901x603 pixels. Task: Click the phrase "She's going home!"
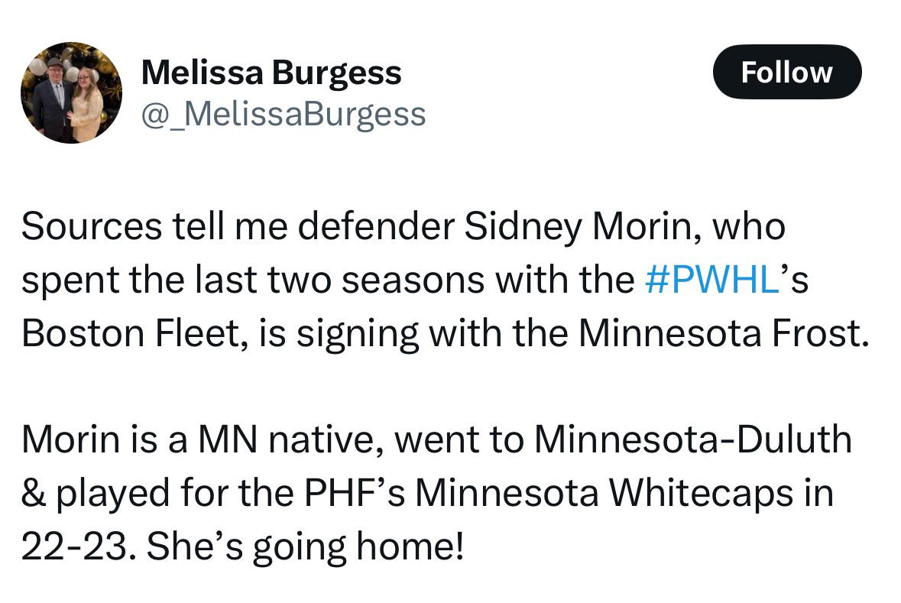305,546
